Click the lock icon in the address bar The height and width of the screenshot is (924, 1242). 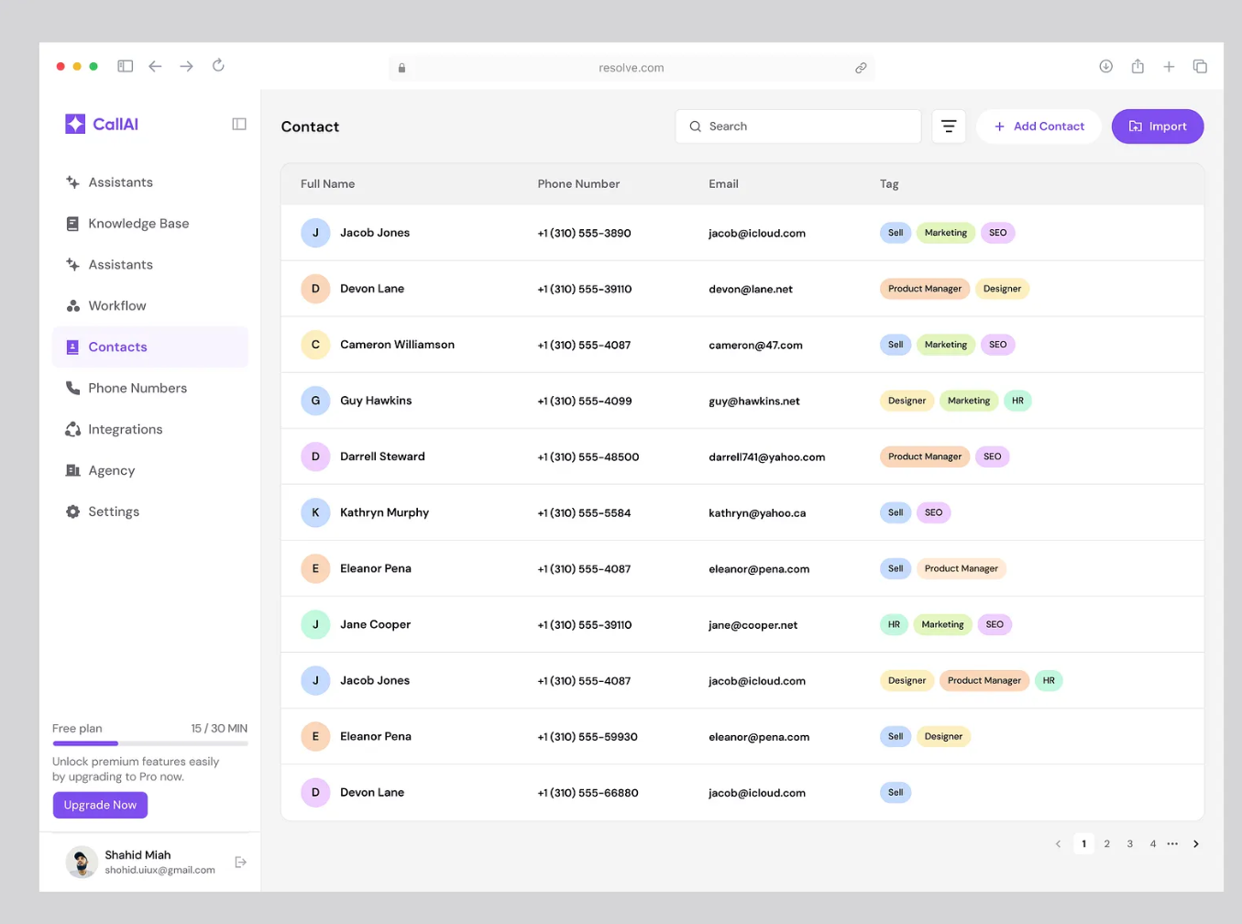tap(401, 68)
